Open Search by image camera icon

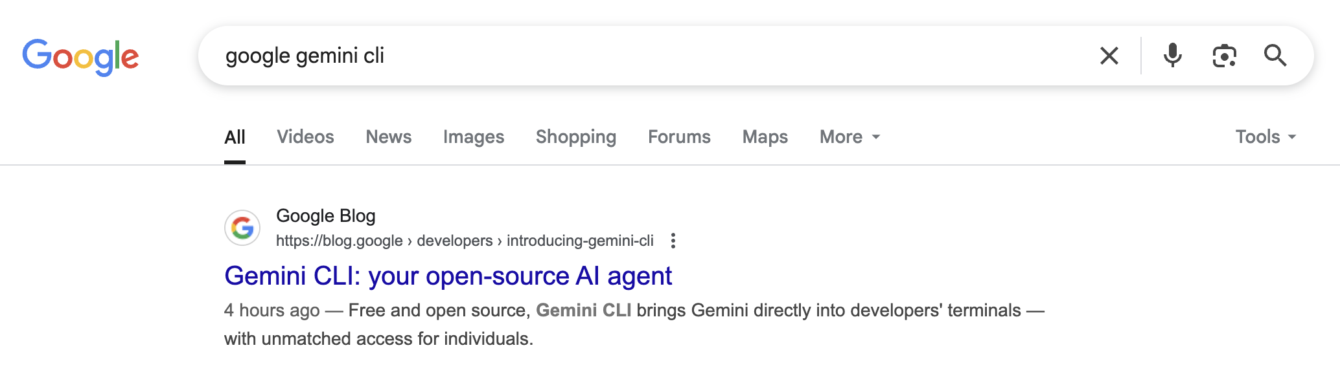pos(1224,56)
